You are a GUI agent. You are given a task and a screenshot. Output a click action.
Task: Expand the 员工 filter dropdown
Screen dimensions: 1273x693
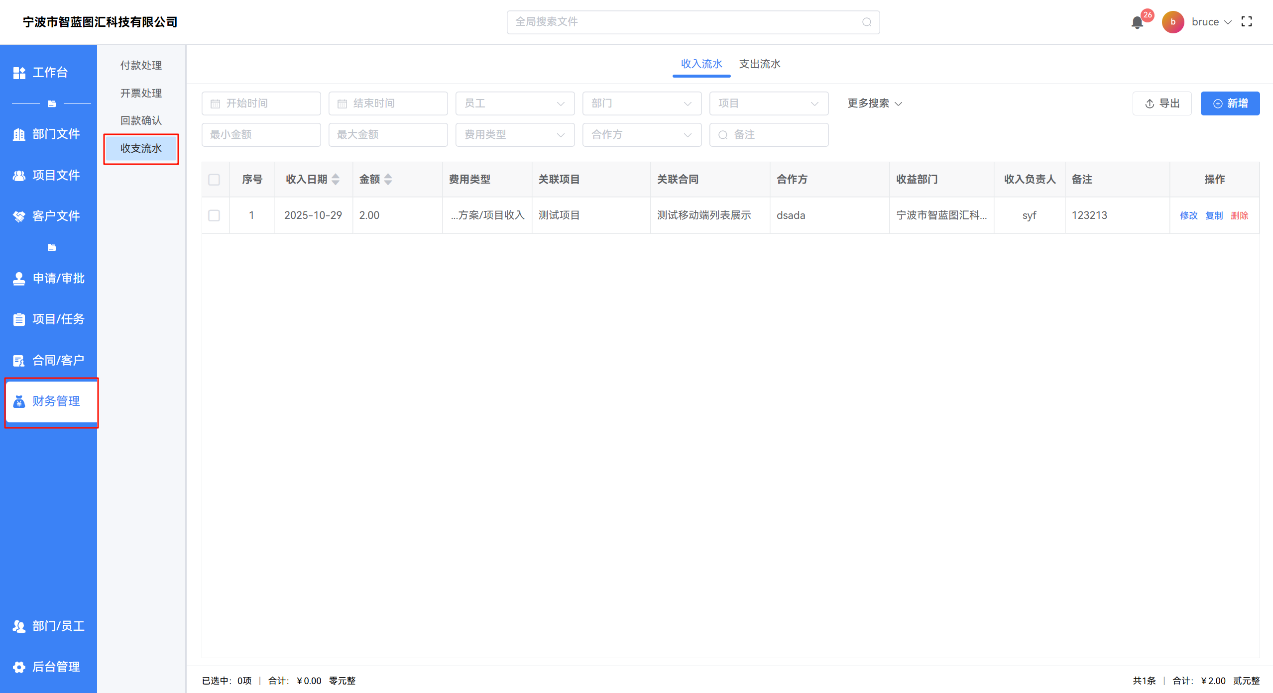(x=515, y=103)
